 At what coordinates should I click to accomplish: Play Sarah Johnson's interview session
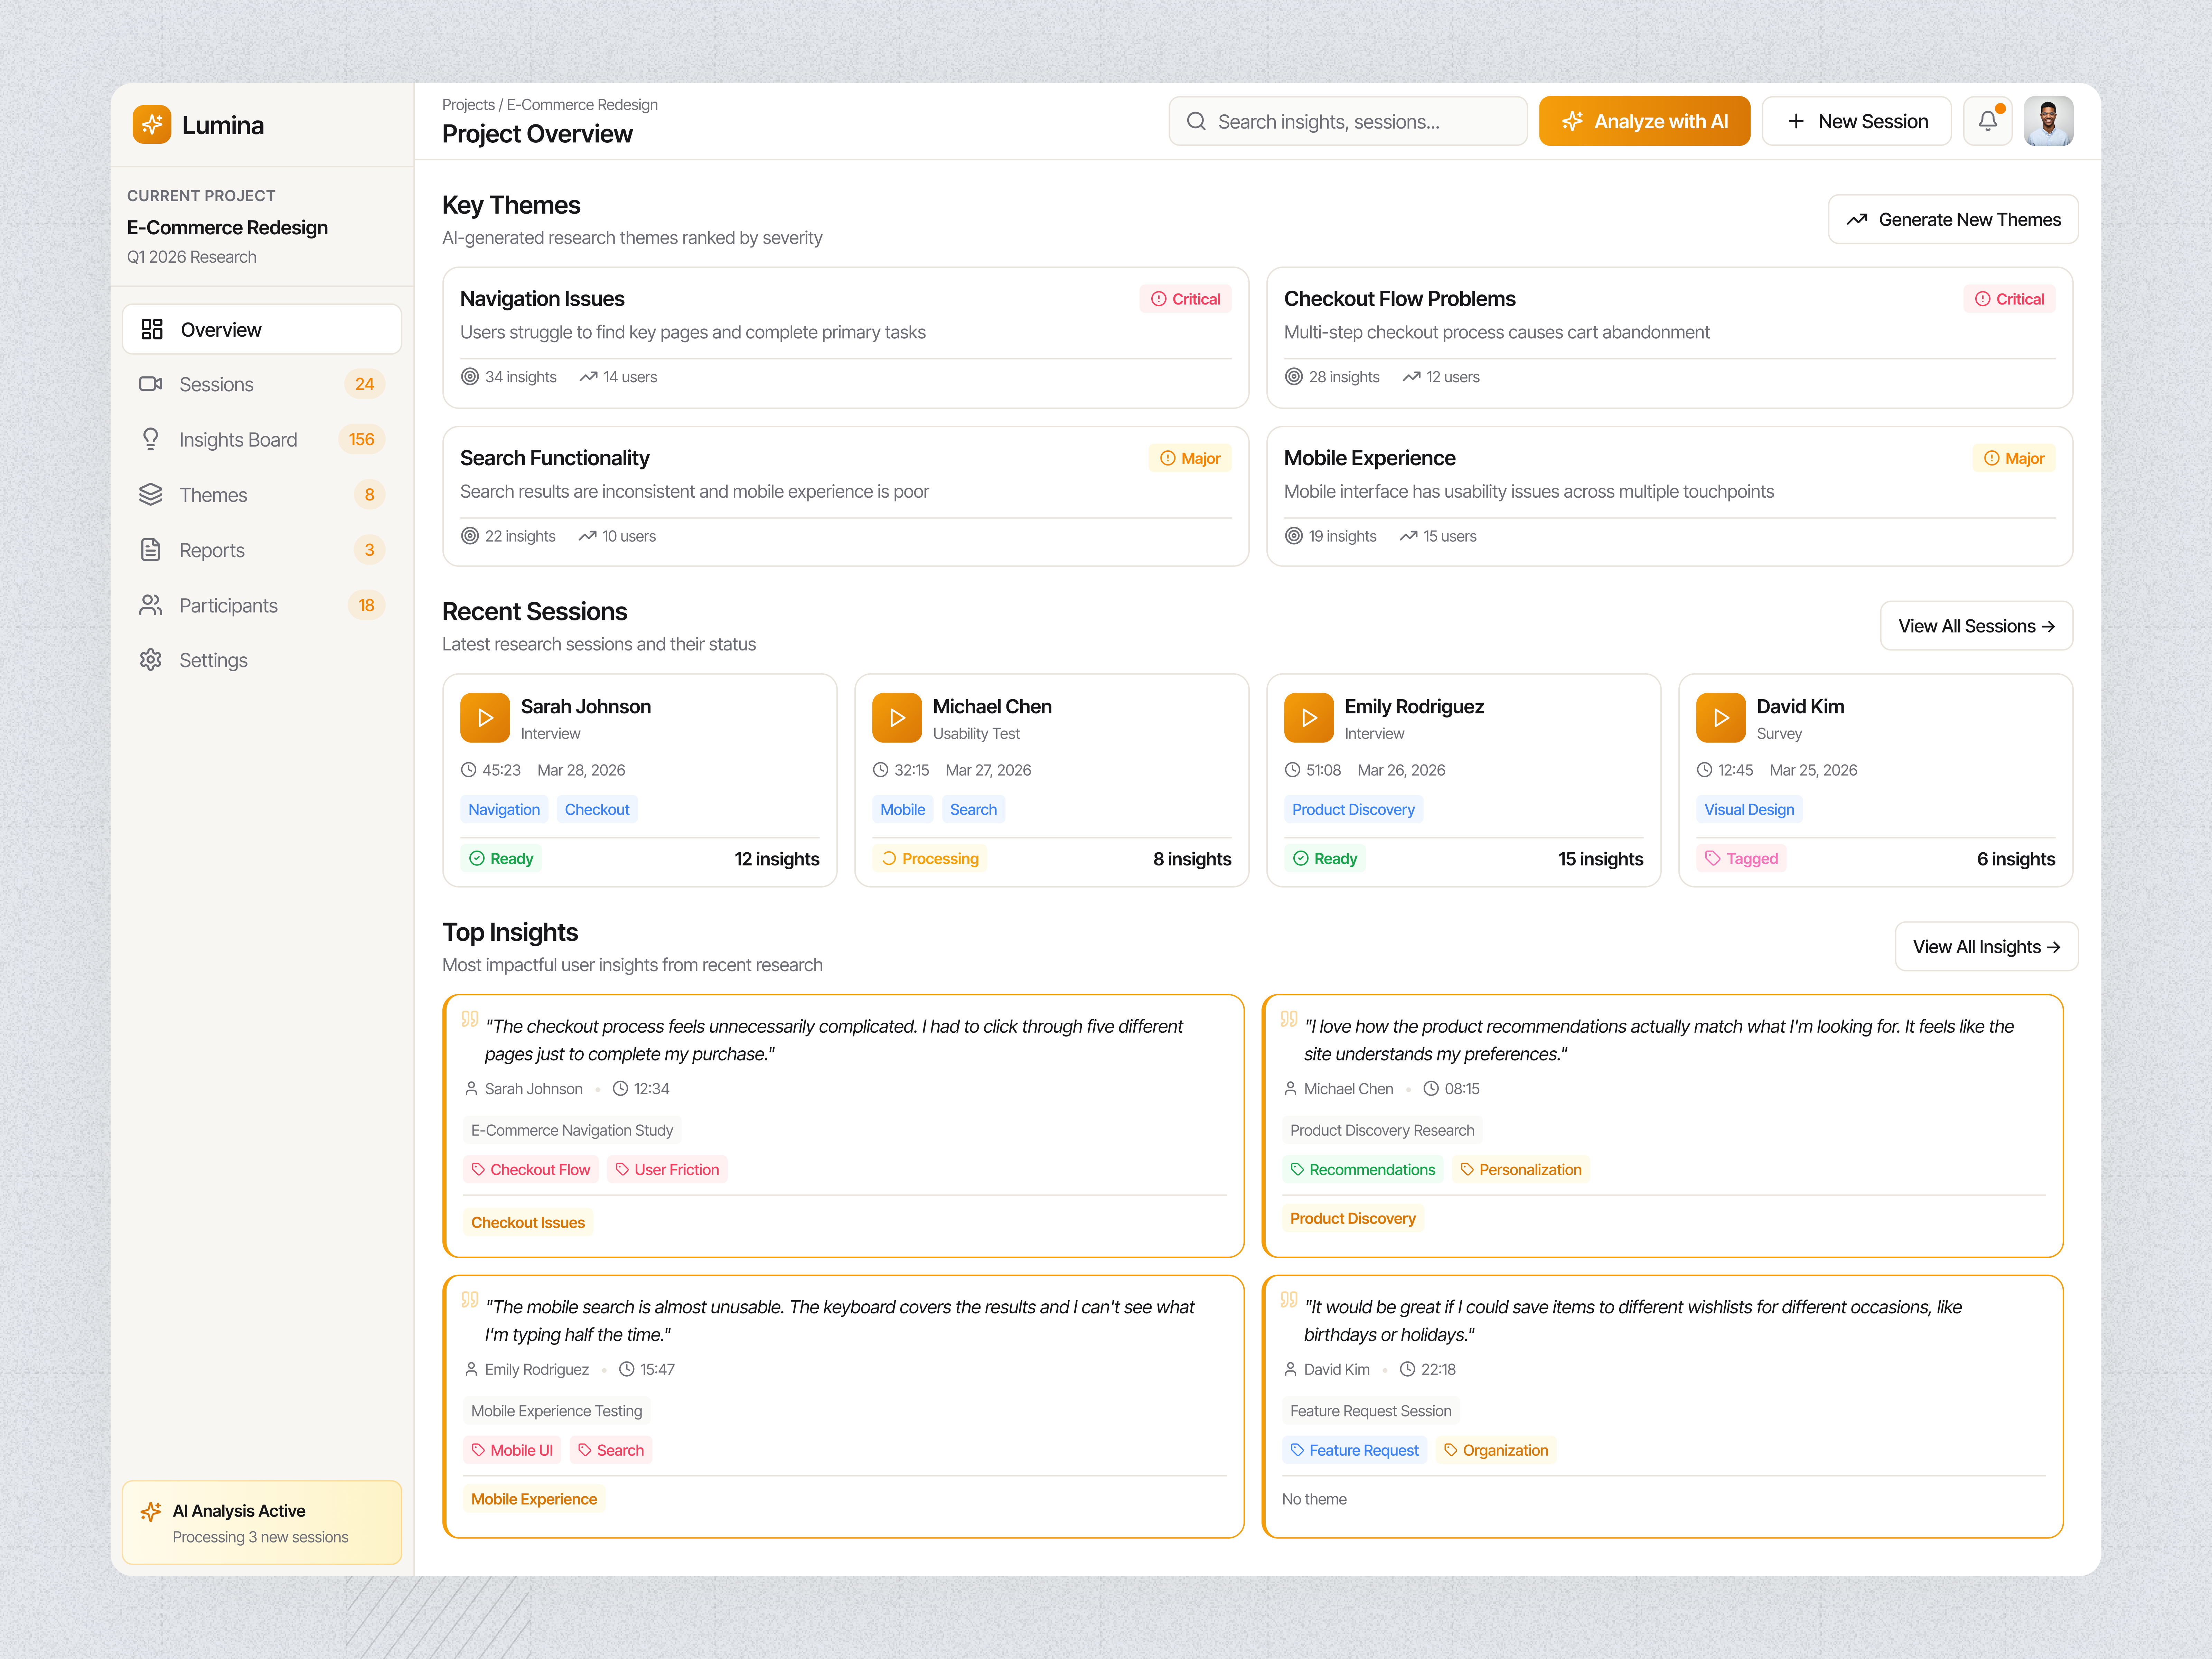(485, 718)
